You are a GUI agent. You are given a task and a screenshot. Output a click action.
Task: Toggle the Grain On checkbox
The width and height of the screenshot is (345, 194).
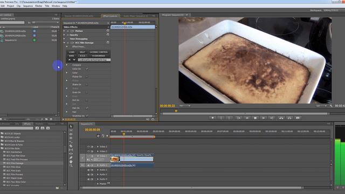click(87, 92)
